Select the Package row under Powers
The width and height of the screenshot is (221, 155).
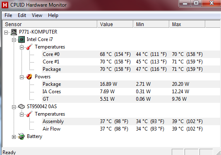131,84
